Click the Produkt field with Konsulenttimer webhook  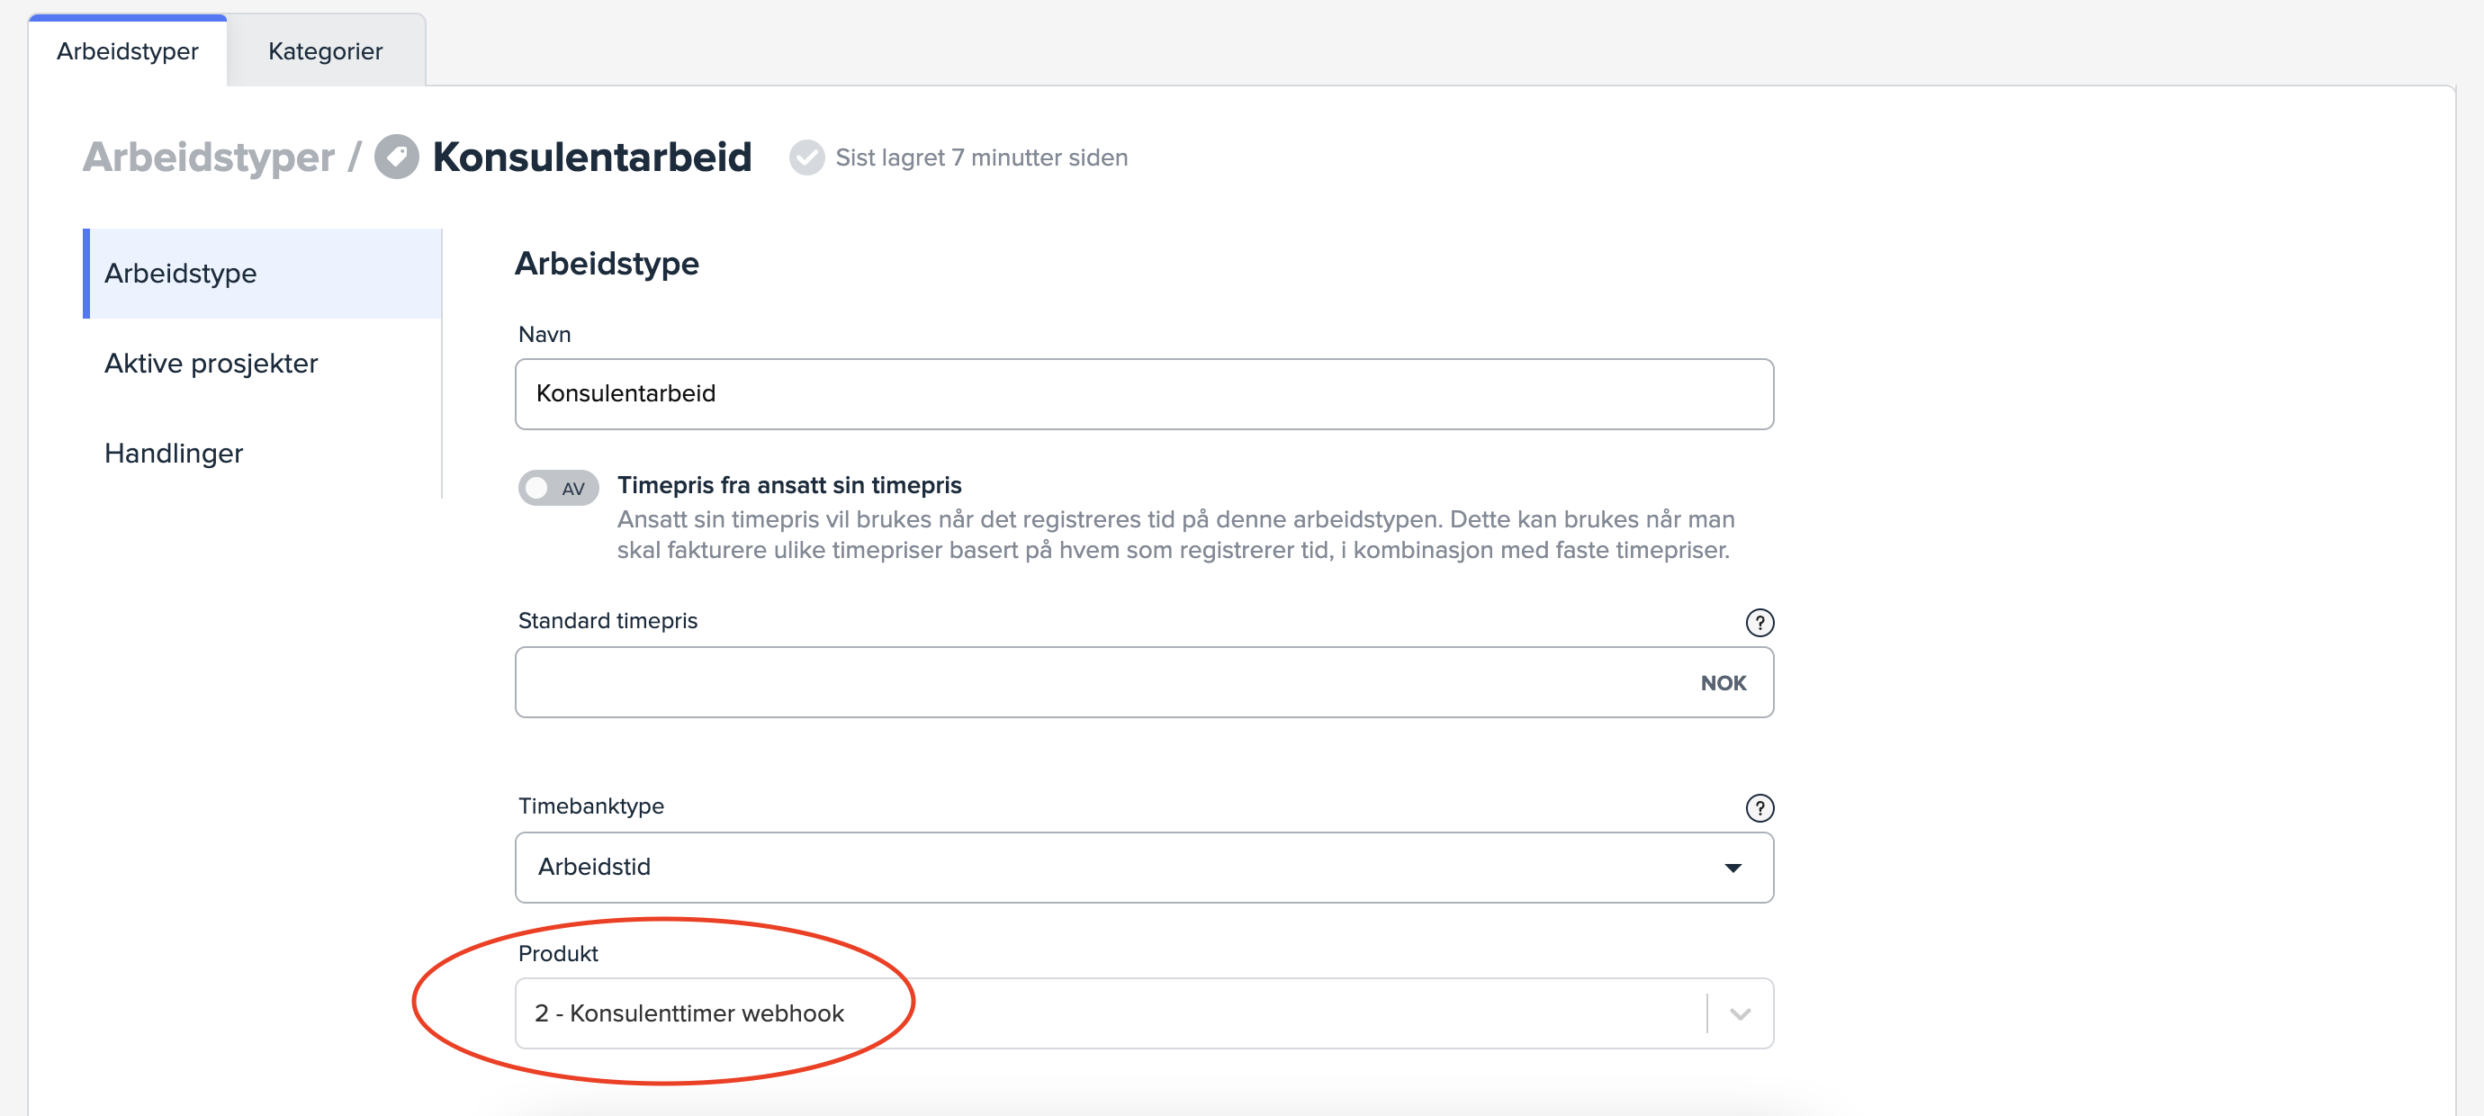pyautogui.click(x=1109, y=1013)
